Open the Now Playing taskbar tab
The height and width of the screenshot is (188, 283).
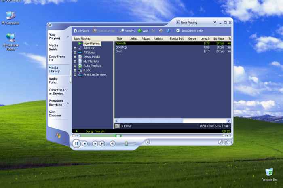tap(58, 36)
